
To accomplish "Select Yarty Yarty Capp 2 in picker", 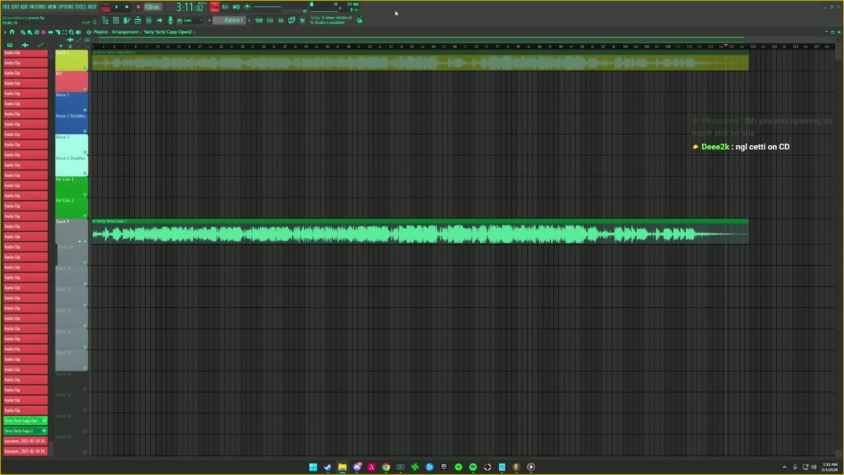I will [25, 431].
